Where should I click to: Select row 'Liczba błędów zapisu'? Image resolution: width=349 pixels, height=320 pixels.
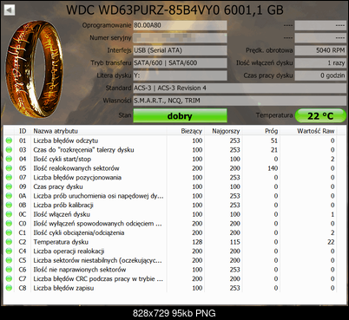tap(174, 288)
